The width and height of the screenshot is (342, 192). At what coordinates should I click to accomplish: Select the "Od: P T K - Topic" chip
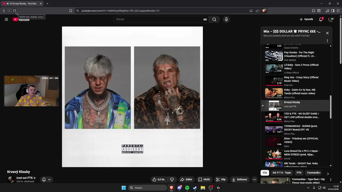[x=282, y=173]
